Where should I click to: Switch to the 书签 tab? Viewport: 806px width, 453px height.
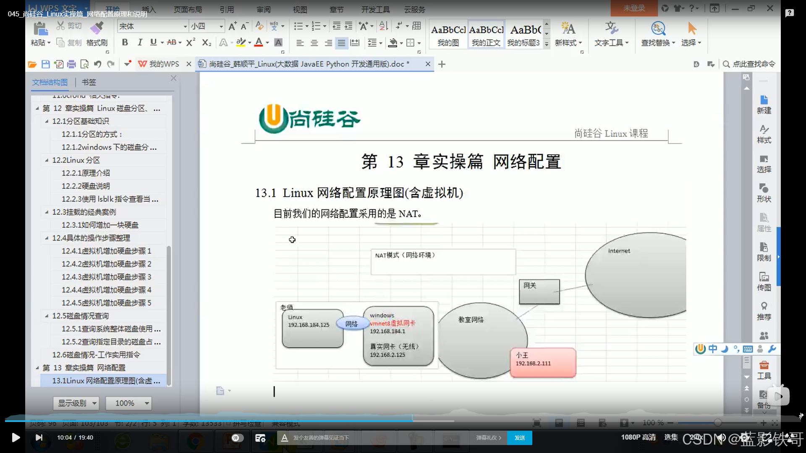tap(89, 82)
